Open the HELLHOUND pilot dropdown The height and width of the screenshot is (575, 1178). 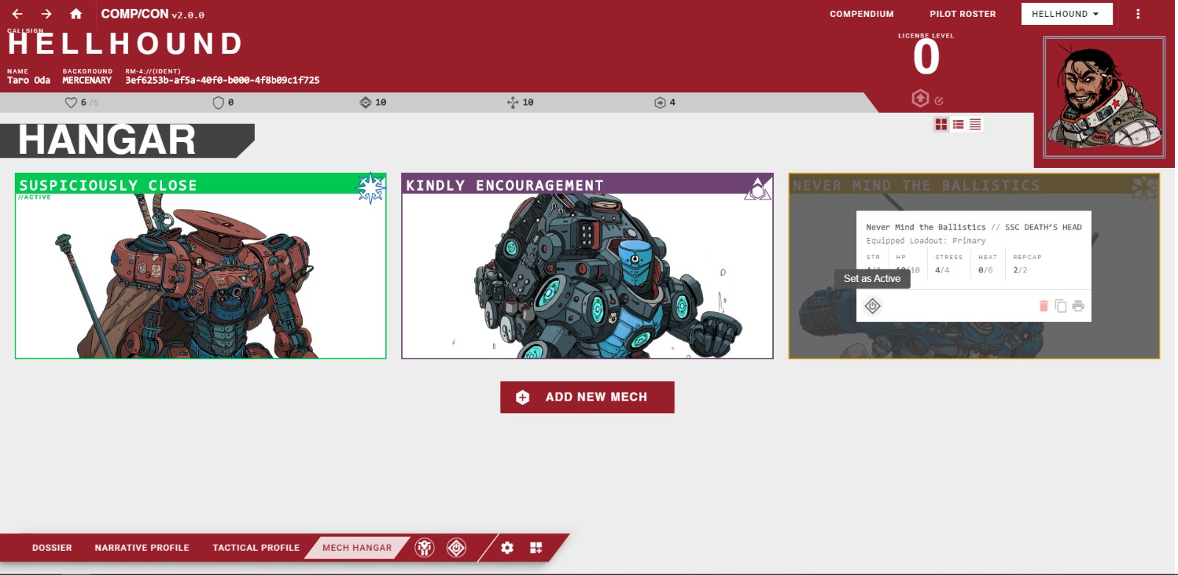[1066, 14]
